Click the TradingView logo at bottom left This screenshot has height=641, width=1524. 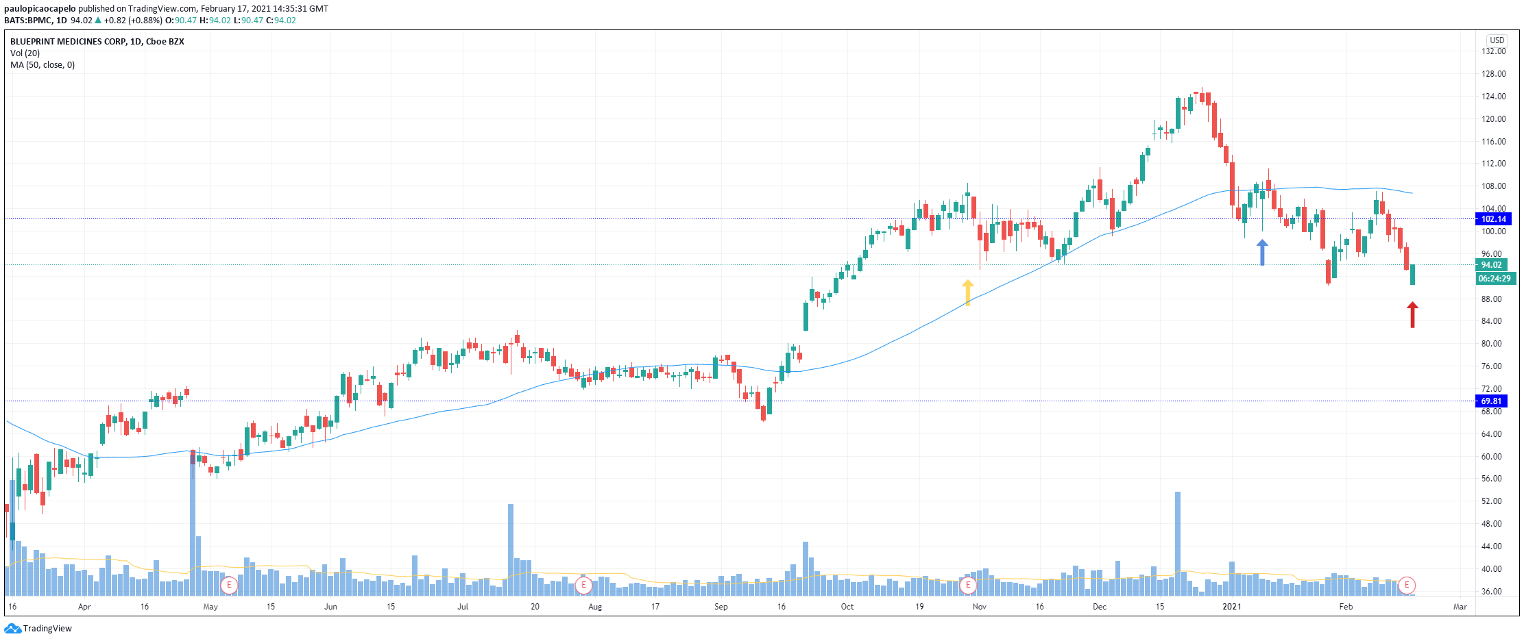[x=38, y=629]
